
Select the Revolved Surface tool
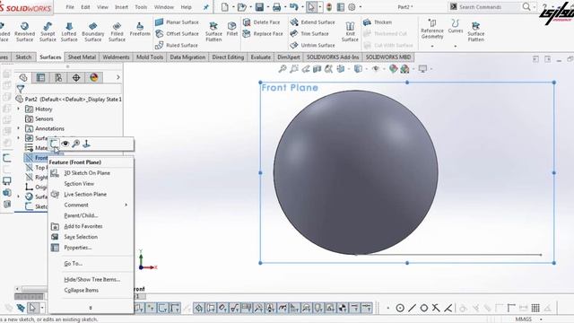point(24,31)
